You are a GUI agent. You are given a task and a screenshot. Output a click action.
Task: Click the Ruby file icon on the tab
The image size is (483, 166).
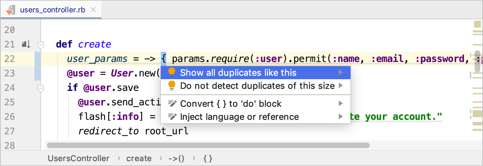[x=10, y=10]
